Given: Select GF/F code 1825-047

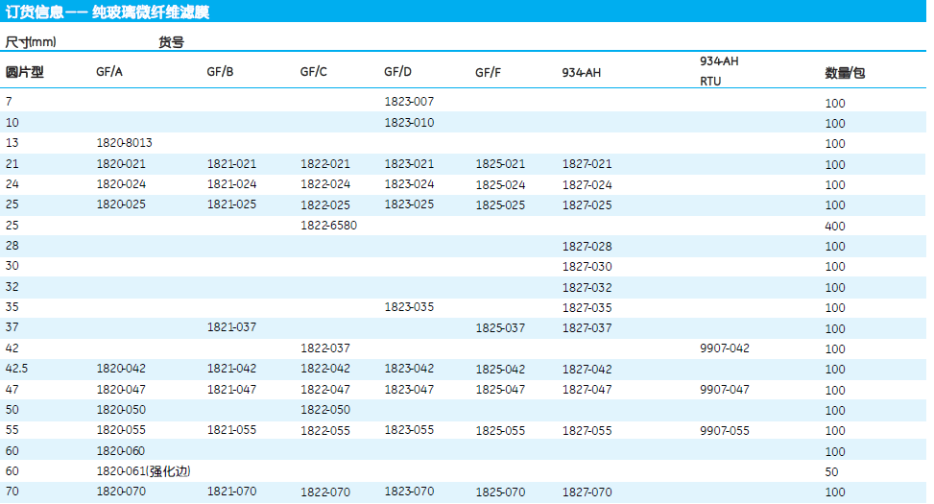Looking at the screenshot, I should click(x=500, y=390).
